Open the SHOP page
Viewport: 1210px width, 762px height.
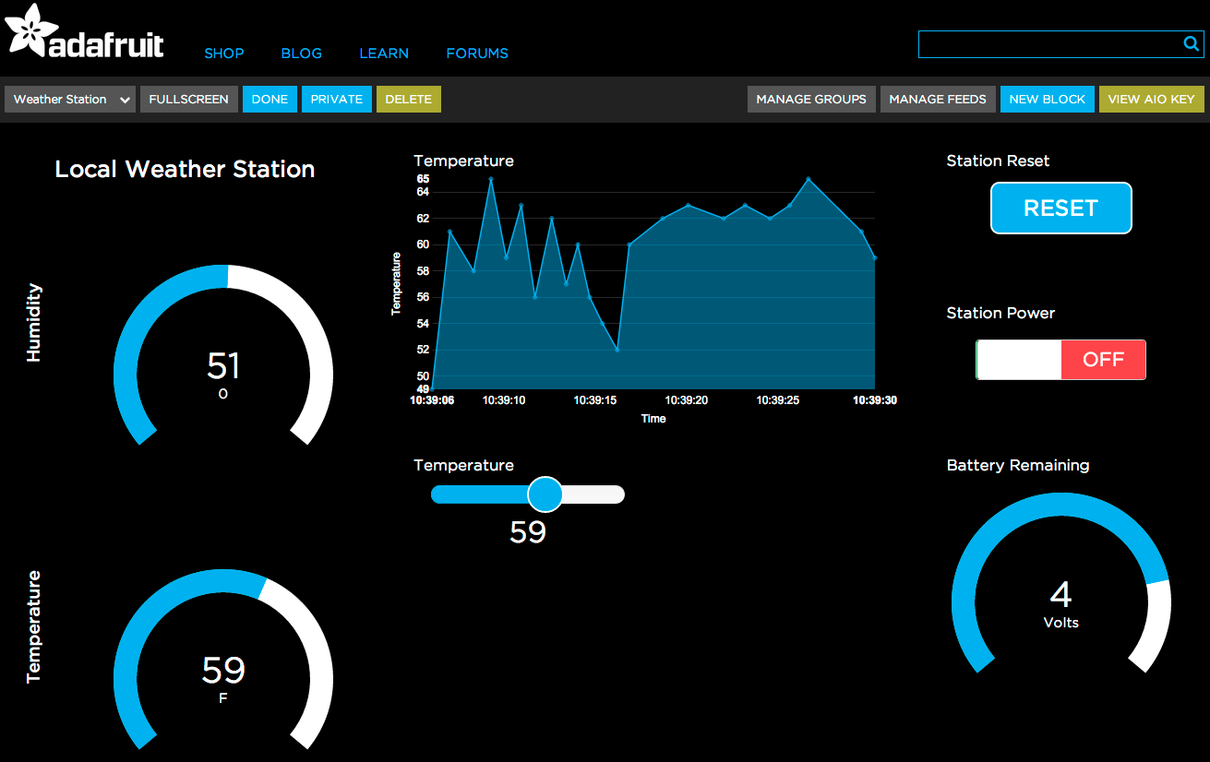(x=224, y=54)
